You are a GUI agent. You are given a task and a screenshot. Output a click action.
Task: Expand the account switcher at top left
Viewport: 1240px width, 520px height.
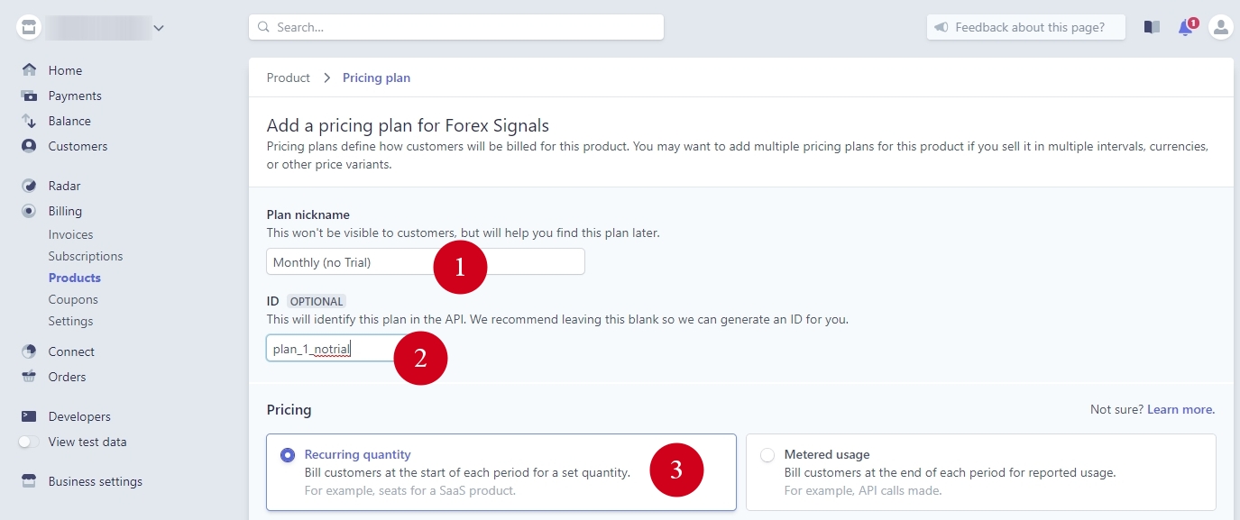click(x=159, y=27)
